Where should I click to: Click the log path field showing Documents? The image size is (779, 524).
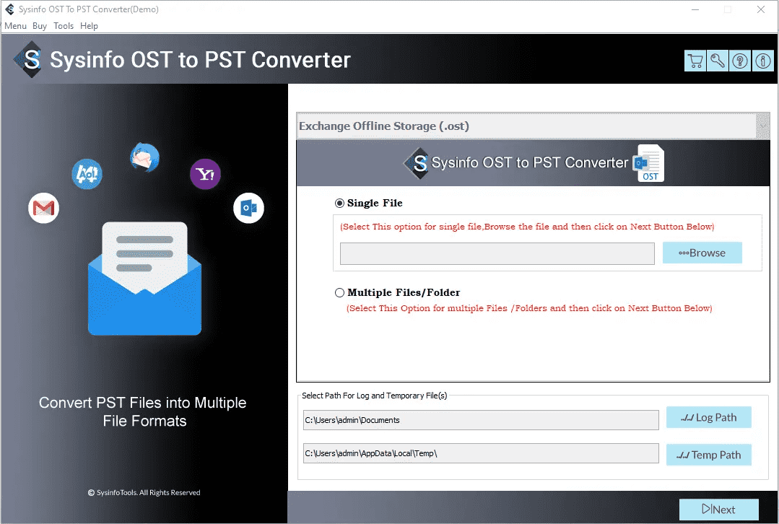(481, 420)
